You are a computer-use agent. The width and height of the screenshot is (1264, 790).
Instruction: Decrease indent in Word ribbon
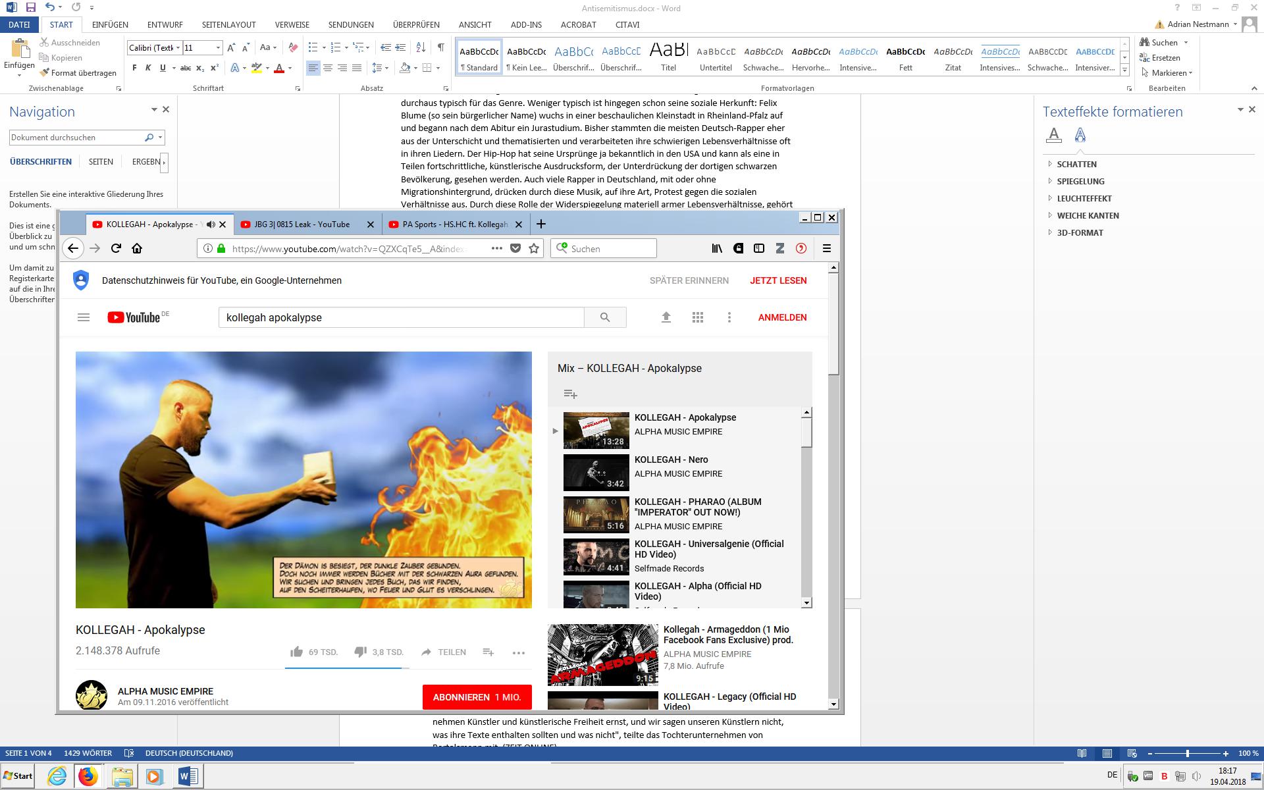coord(386,47)
